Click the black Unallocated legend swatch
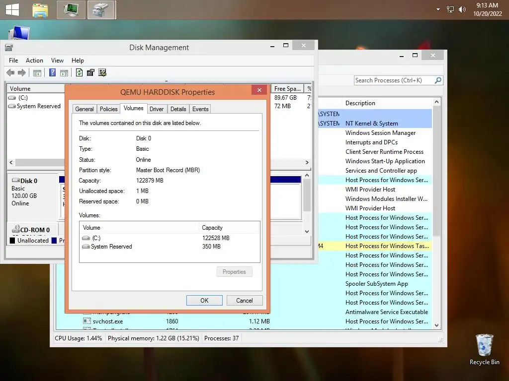The width and height of the screenshot is (509, 381). [x=12, y=241]
